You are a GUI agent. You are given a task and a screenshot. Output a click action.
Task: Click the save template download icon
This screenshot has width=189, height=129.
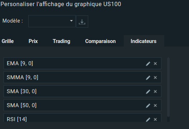(82, 21)
